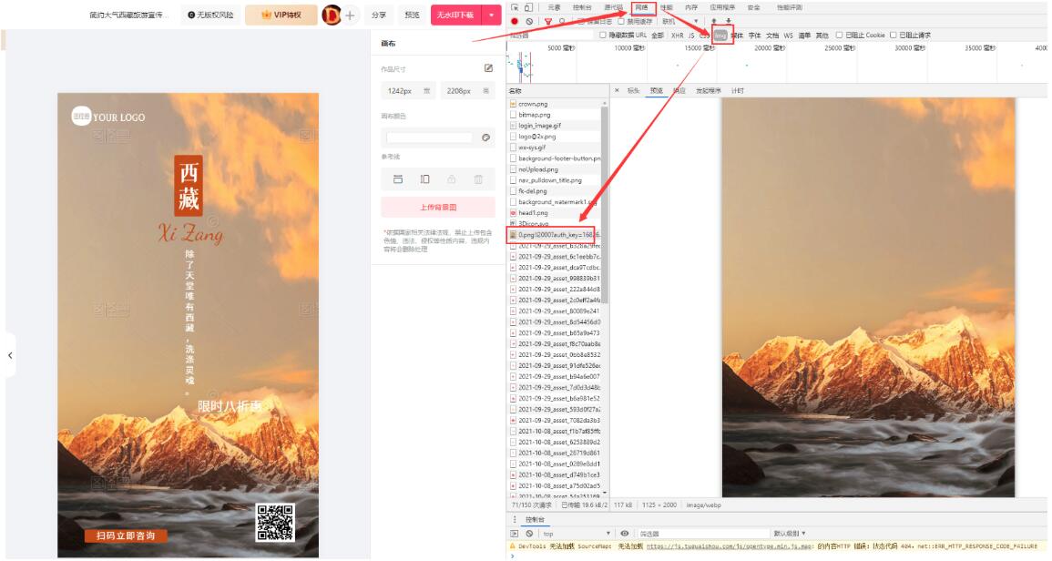Click the canvas color swatch field
Screen dimensions: 1052x561
click(429, 138)
